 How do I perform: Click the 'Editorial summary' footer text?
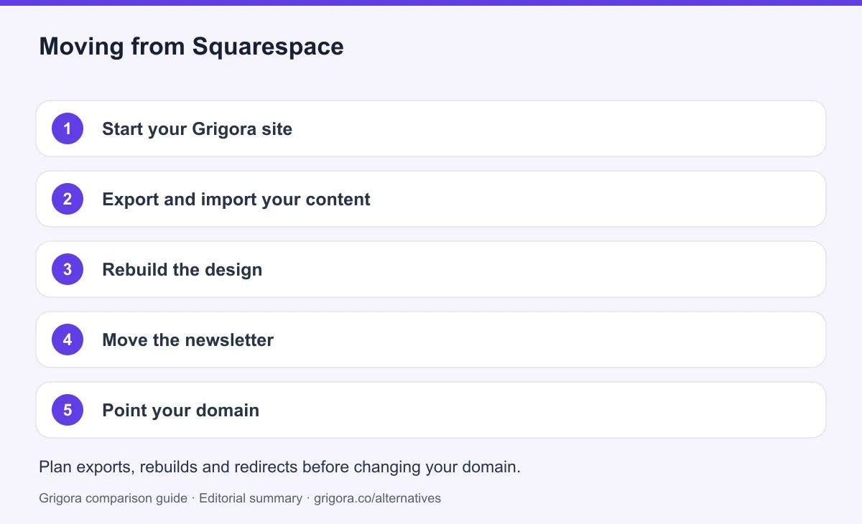[x=251, y=497]
